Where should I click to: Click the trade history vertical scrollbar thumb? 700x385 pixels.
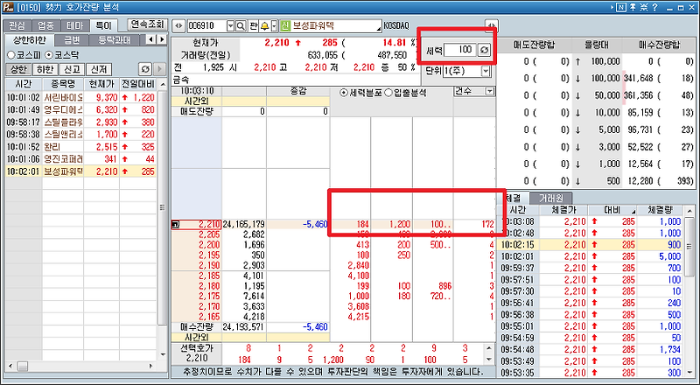[x=689, y=247]
